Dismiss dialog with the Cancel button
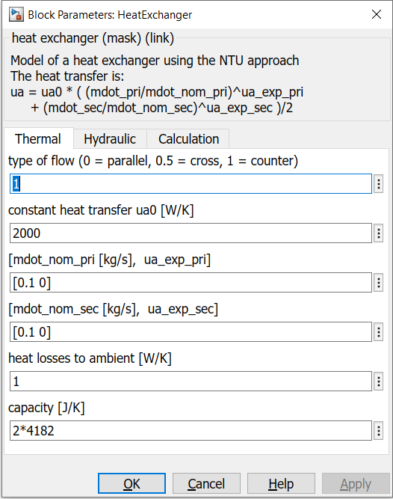 click(x=206, y=483)
